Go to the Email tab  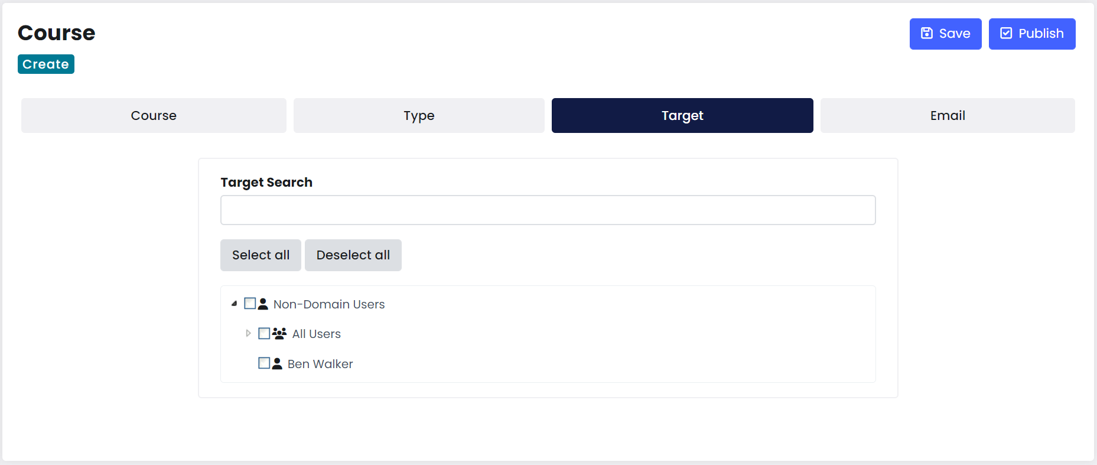pyautogui.click(x=948, y=115)
